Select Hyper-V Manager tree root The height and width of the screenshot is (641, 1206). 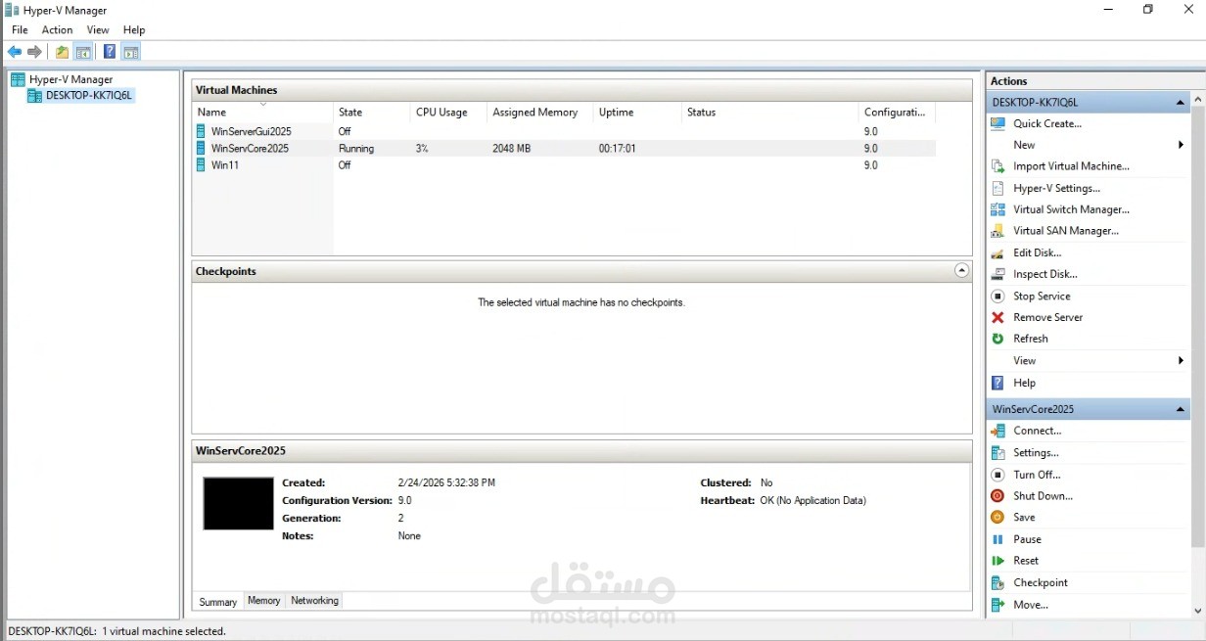point(70,79)
